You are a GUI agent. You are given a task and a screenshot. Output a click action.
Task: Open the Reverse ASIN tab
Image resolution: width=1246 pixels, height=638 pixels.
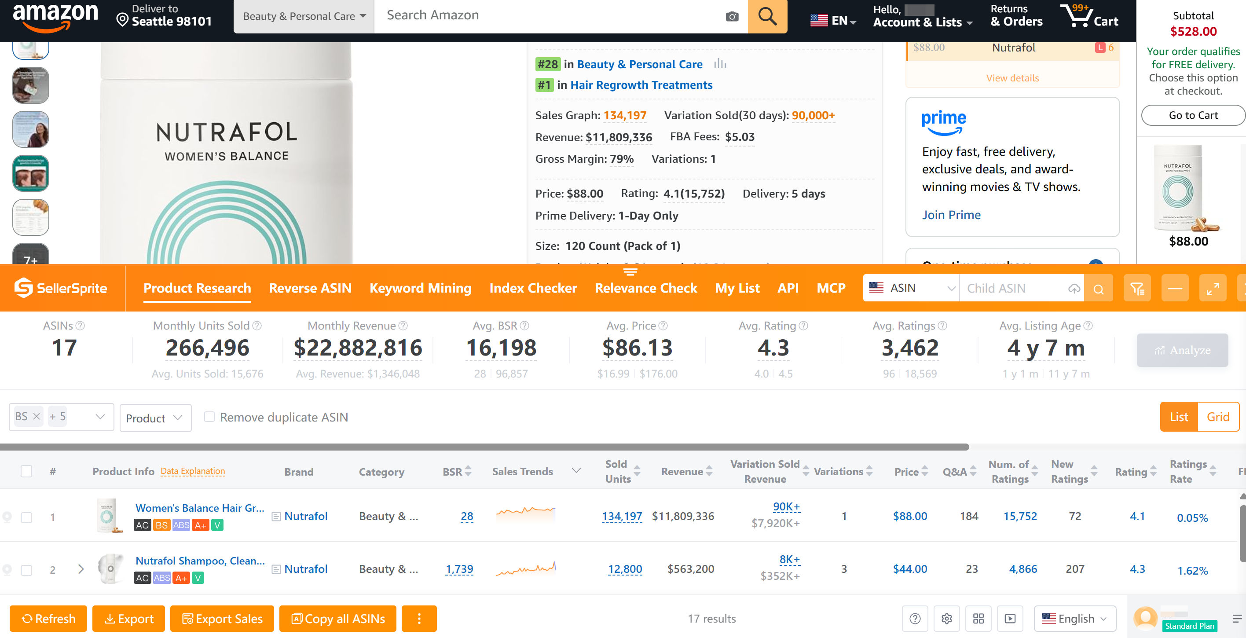(x=310, y=288)
